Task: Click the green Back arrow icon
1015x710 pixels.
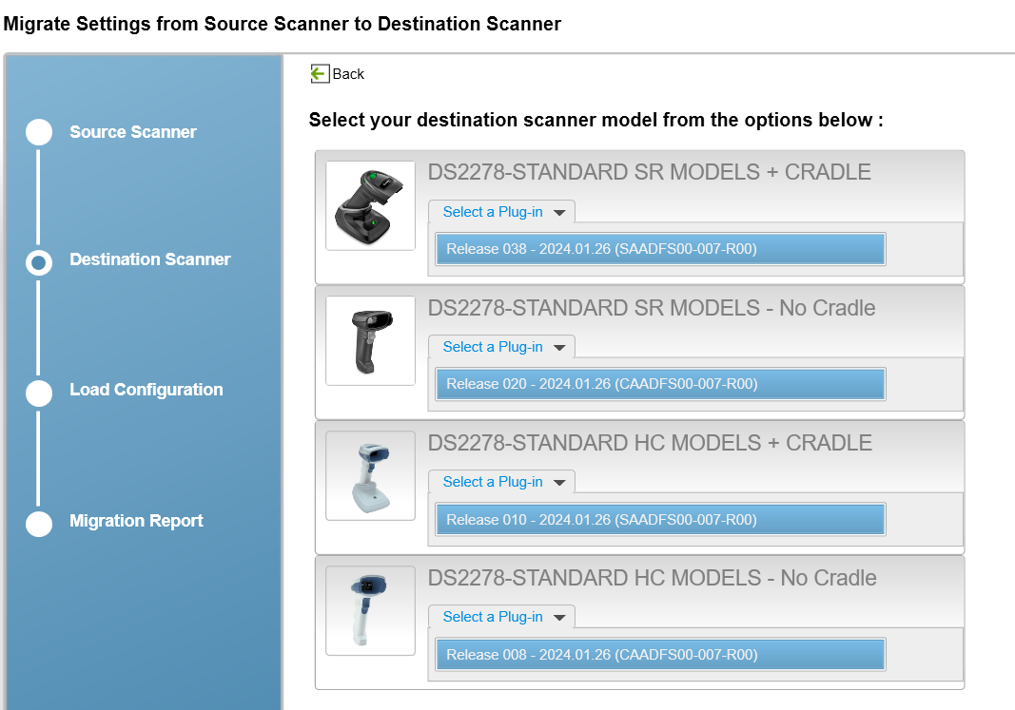Action: coord(321,73)
